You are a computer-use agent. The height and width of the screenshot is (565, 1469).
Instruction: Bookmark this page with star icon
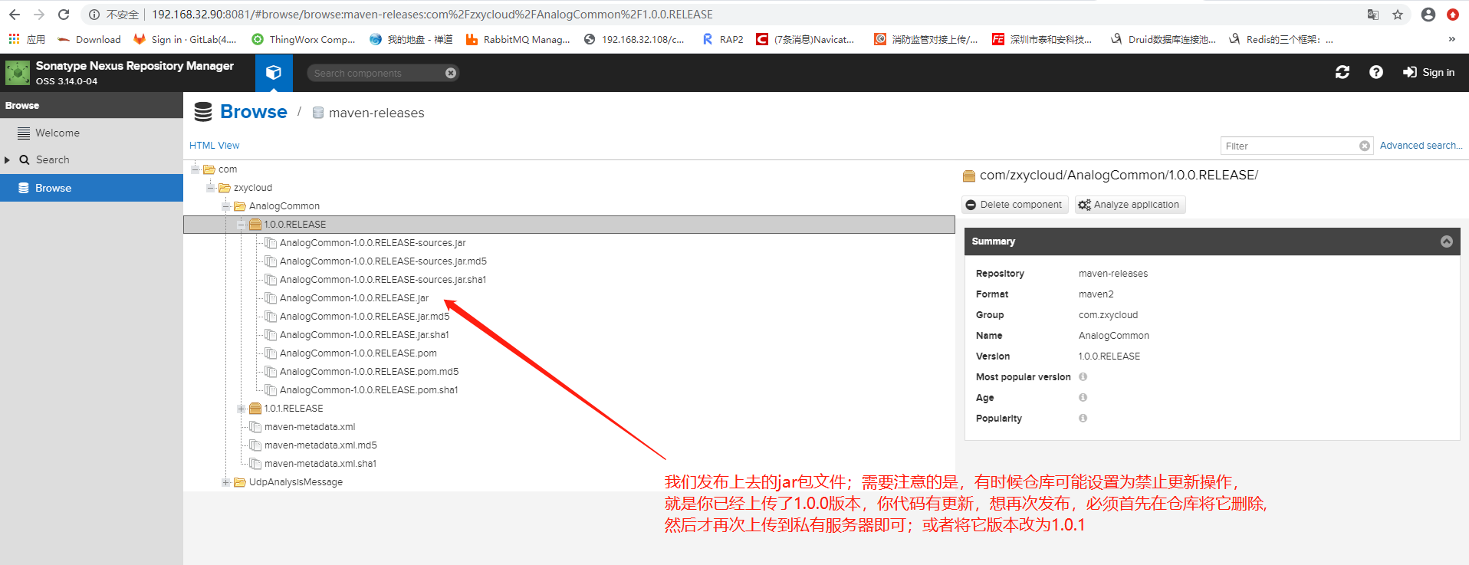tap(1398, 15)
